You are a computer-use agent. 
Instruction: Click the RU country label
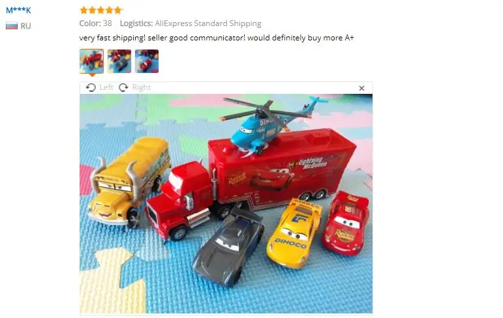pyautogui.click(x=25, y=26)
